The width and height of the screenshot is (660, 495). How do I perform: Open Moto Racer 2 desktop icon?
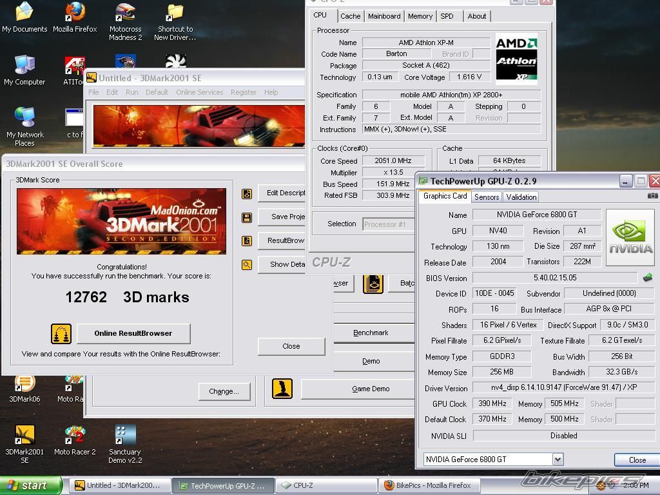[75, 435]
